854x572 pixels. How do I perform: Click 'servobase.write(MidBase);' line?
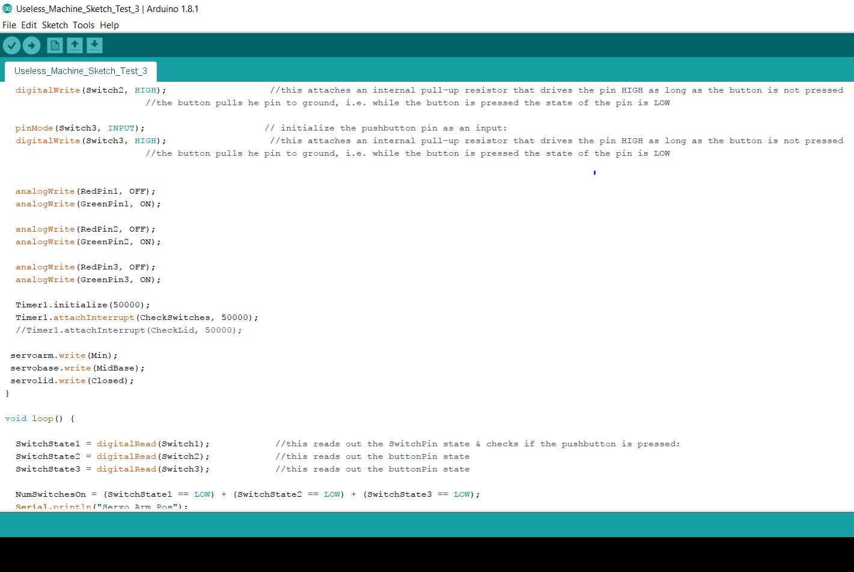coord(78,368)
